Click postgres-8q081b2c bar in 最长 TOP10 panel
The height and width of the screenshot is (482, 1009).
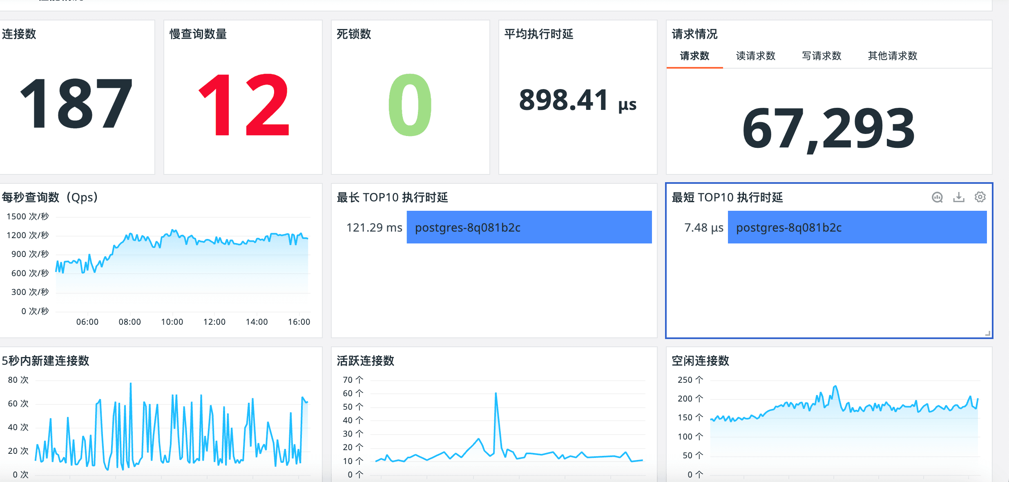tap(529, 228)
